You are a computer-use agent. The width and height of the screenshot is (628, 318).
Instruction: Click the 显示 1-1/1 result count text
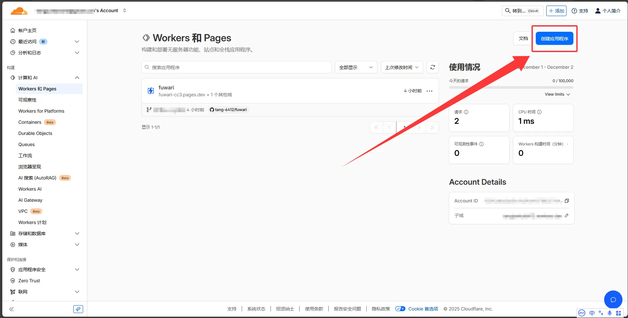(x=151, y=127)
